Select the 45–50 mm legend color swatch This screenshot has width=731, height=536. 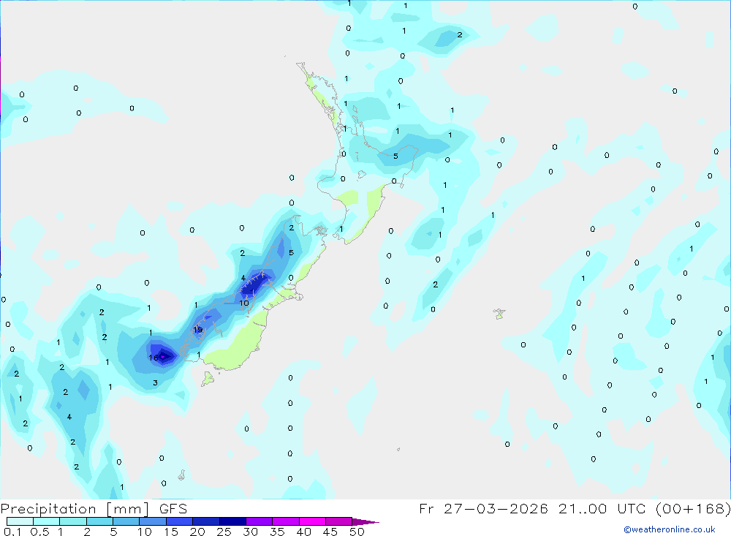[339, 521]
